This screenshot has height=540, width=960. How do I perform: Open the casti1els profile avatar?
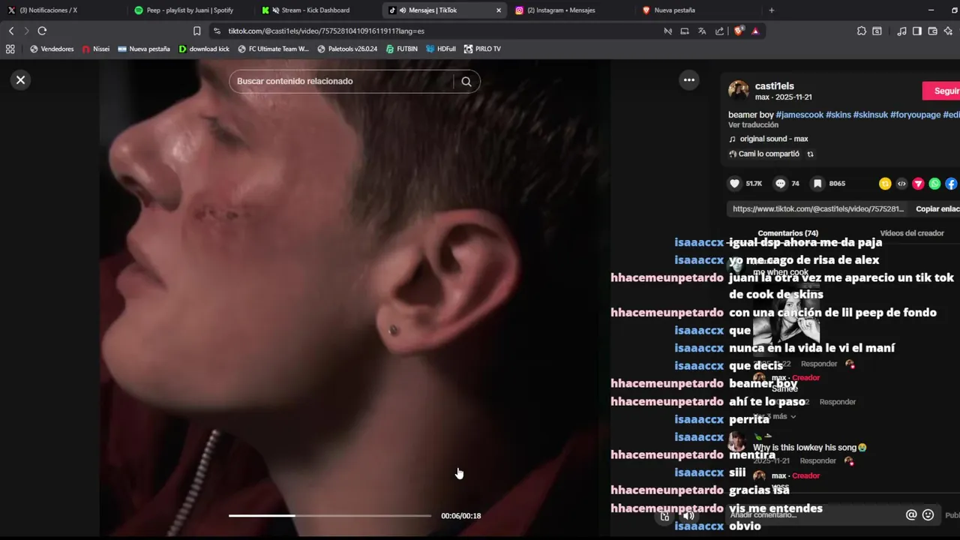pos(739,91)
